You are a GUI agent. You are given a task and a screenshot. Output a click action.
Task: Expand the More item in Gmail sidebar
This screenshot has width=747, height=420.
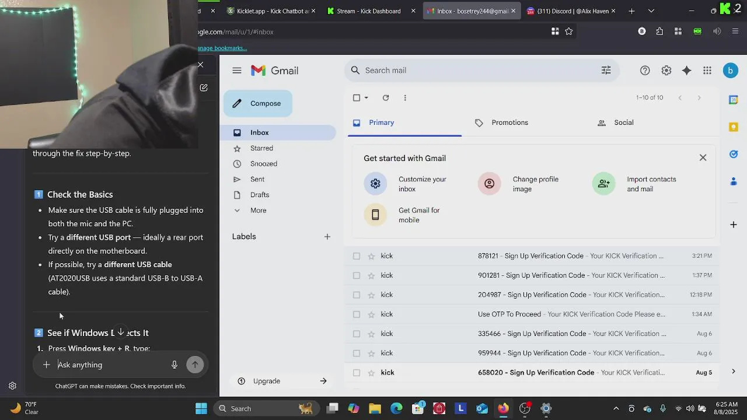point(258,211)
